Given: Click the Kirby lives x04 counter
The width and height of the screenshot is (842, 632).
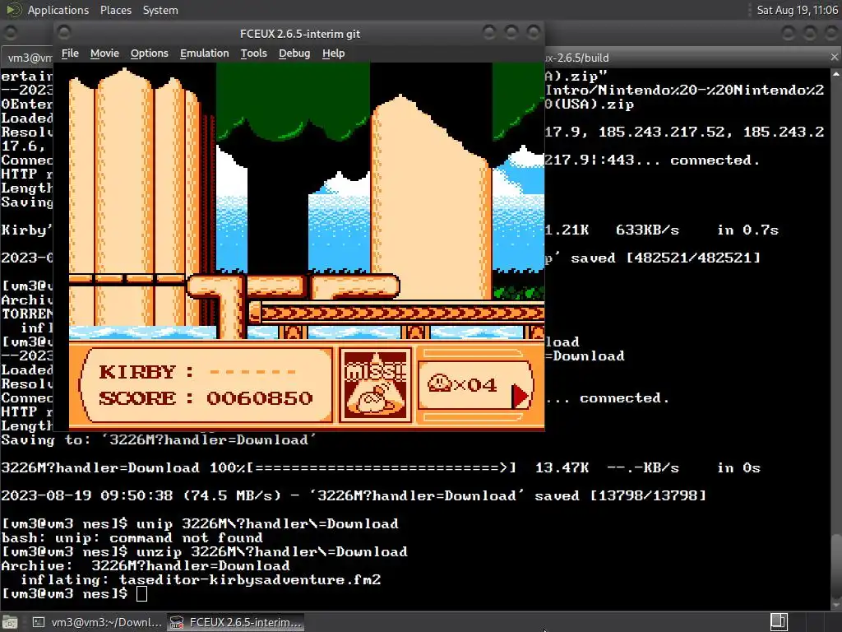Looking at the screenshot, I should click(x=462, y=384).
